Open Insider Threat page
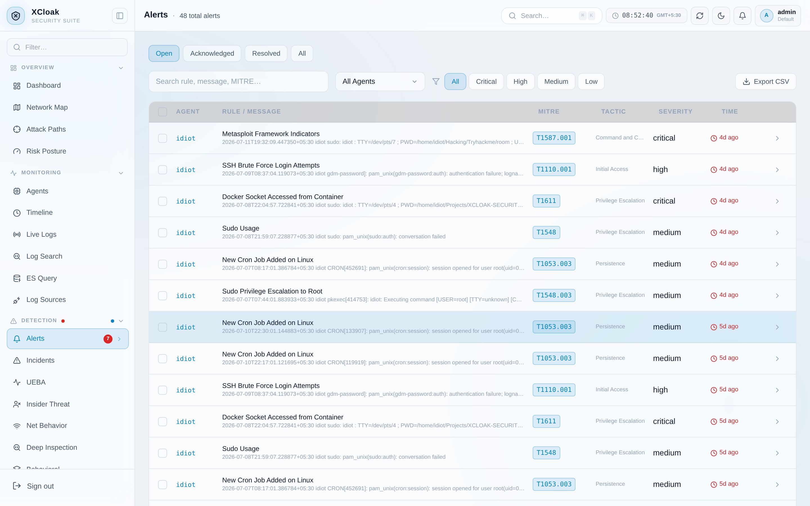The width and height of the screenshot is (810, 506). coord(67,404)
